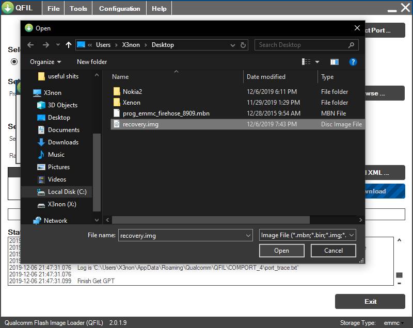The height and width of the screenshot is (328, 413).
Task: Click the Download button in QFIL
Action: pyautogui.click(x=385, y=191)
